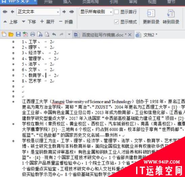Open the 插入 ribbon tab
This screenshot has height=177, width=185.
point(67,2)
